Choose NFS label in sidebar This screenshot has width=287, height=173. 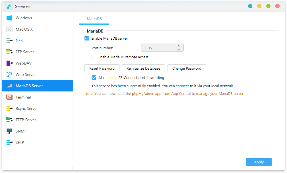19,40
